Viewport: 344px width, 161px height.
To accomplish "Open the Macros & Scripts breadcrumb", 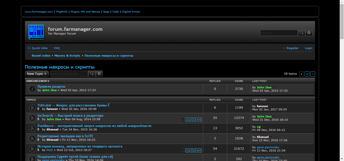I will pyautogui.click(x=67, y=55).
